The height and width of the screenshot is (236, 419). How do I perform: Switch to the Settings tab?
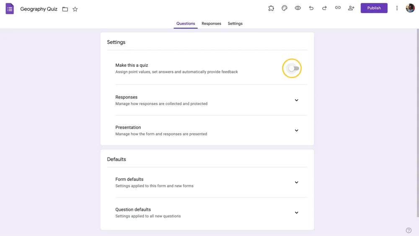tap(235, 23)
